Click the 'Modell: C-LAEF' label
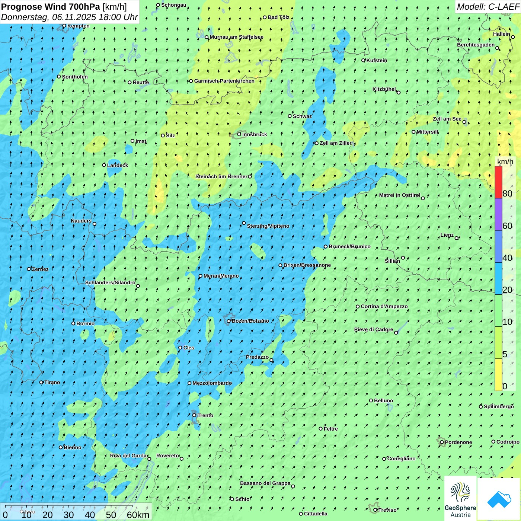The width and height of the screenshot is (521, 521). (488, 7)
